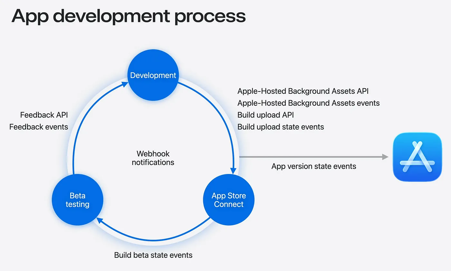451x271 pixels.
Task: Select the Feedback events label
Action: pyautogui.click(x=39, y=127)
